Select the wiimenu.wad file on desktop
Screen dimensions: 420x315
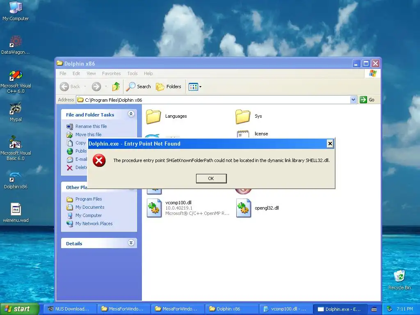(16, 213)
